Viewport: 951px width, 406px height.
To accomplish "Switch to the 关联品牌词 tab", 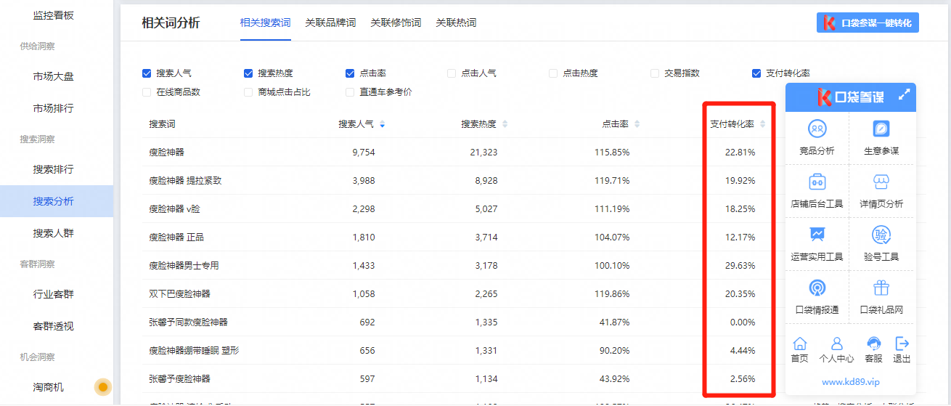I will click(x=330, y=23).
